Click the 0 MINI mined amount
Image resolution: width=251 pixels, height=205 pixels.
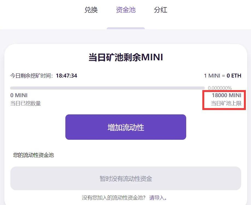tap(19, 95)
